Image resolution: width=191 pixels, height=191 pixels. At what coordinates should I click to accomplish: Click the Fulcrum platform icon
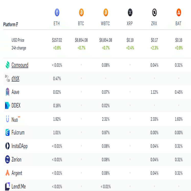click(x=7, y=132)
